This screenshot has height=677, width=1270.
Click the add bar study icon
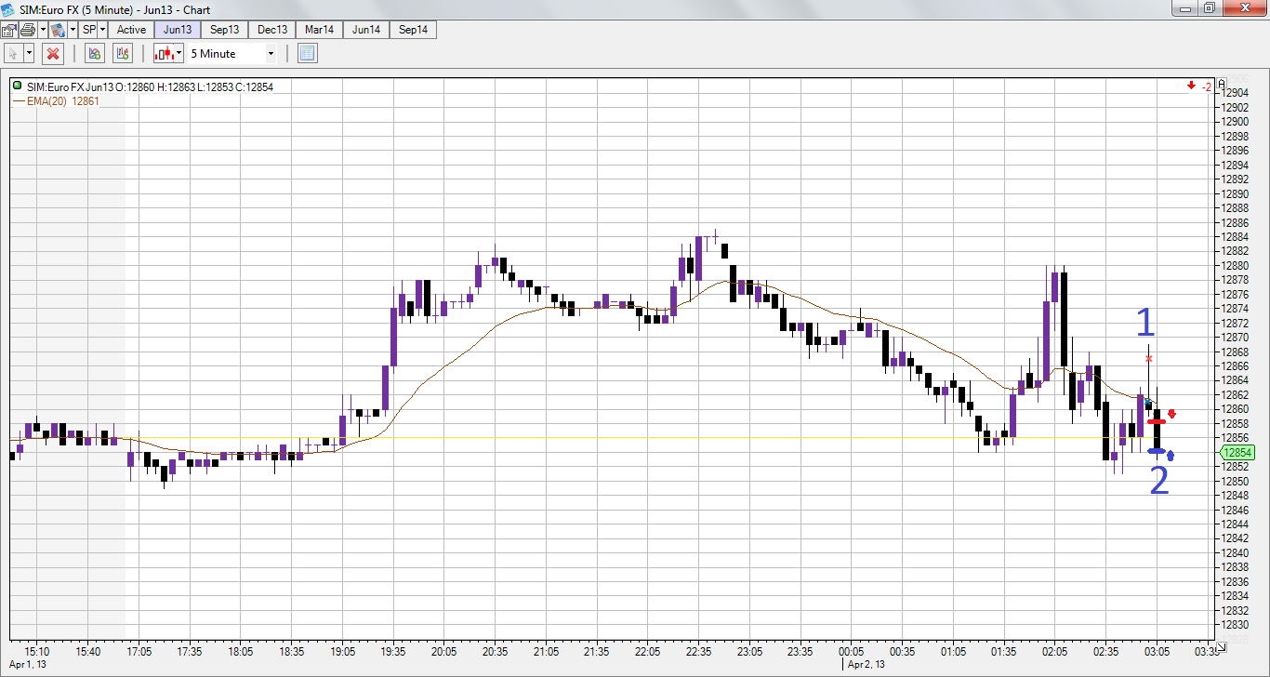(122, 54)
